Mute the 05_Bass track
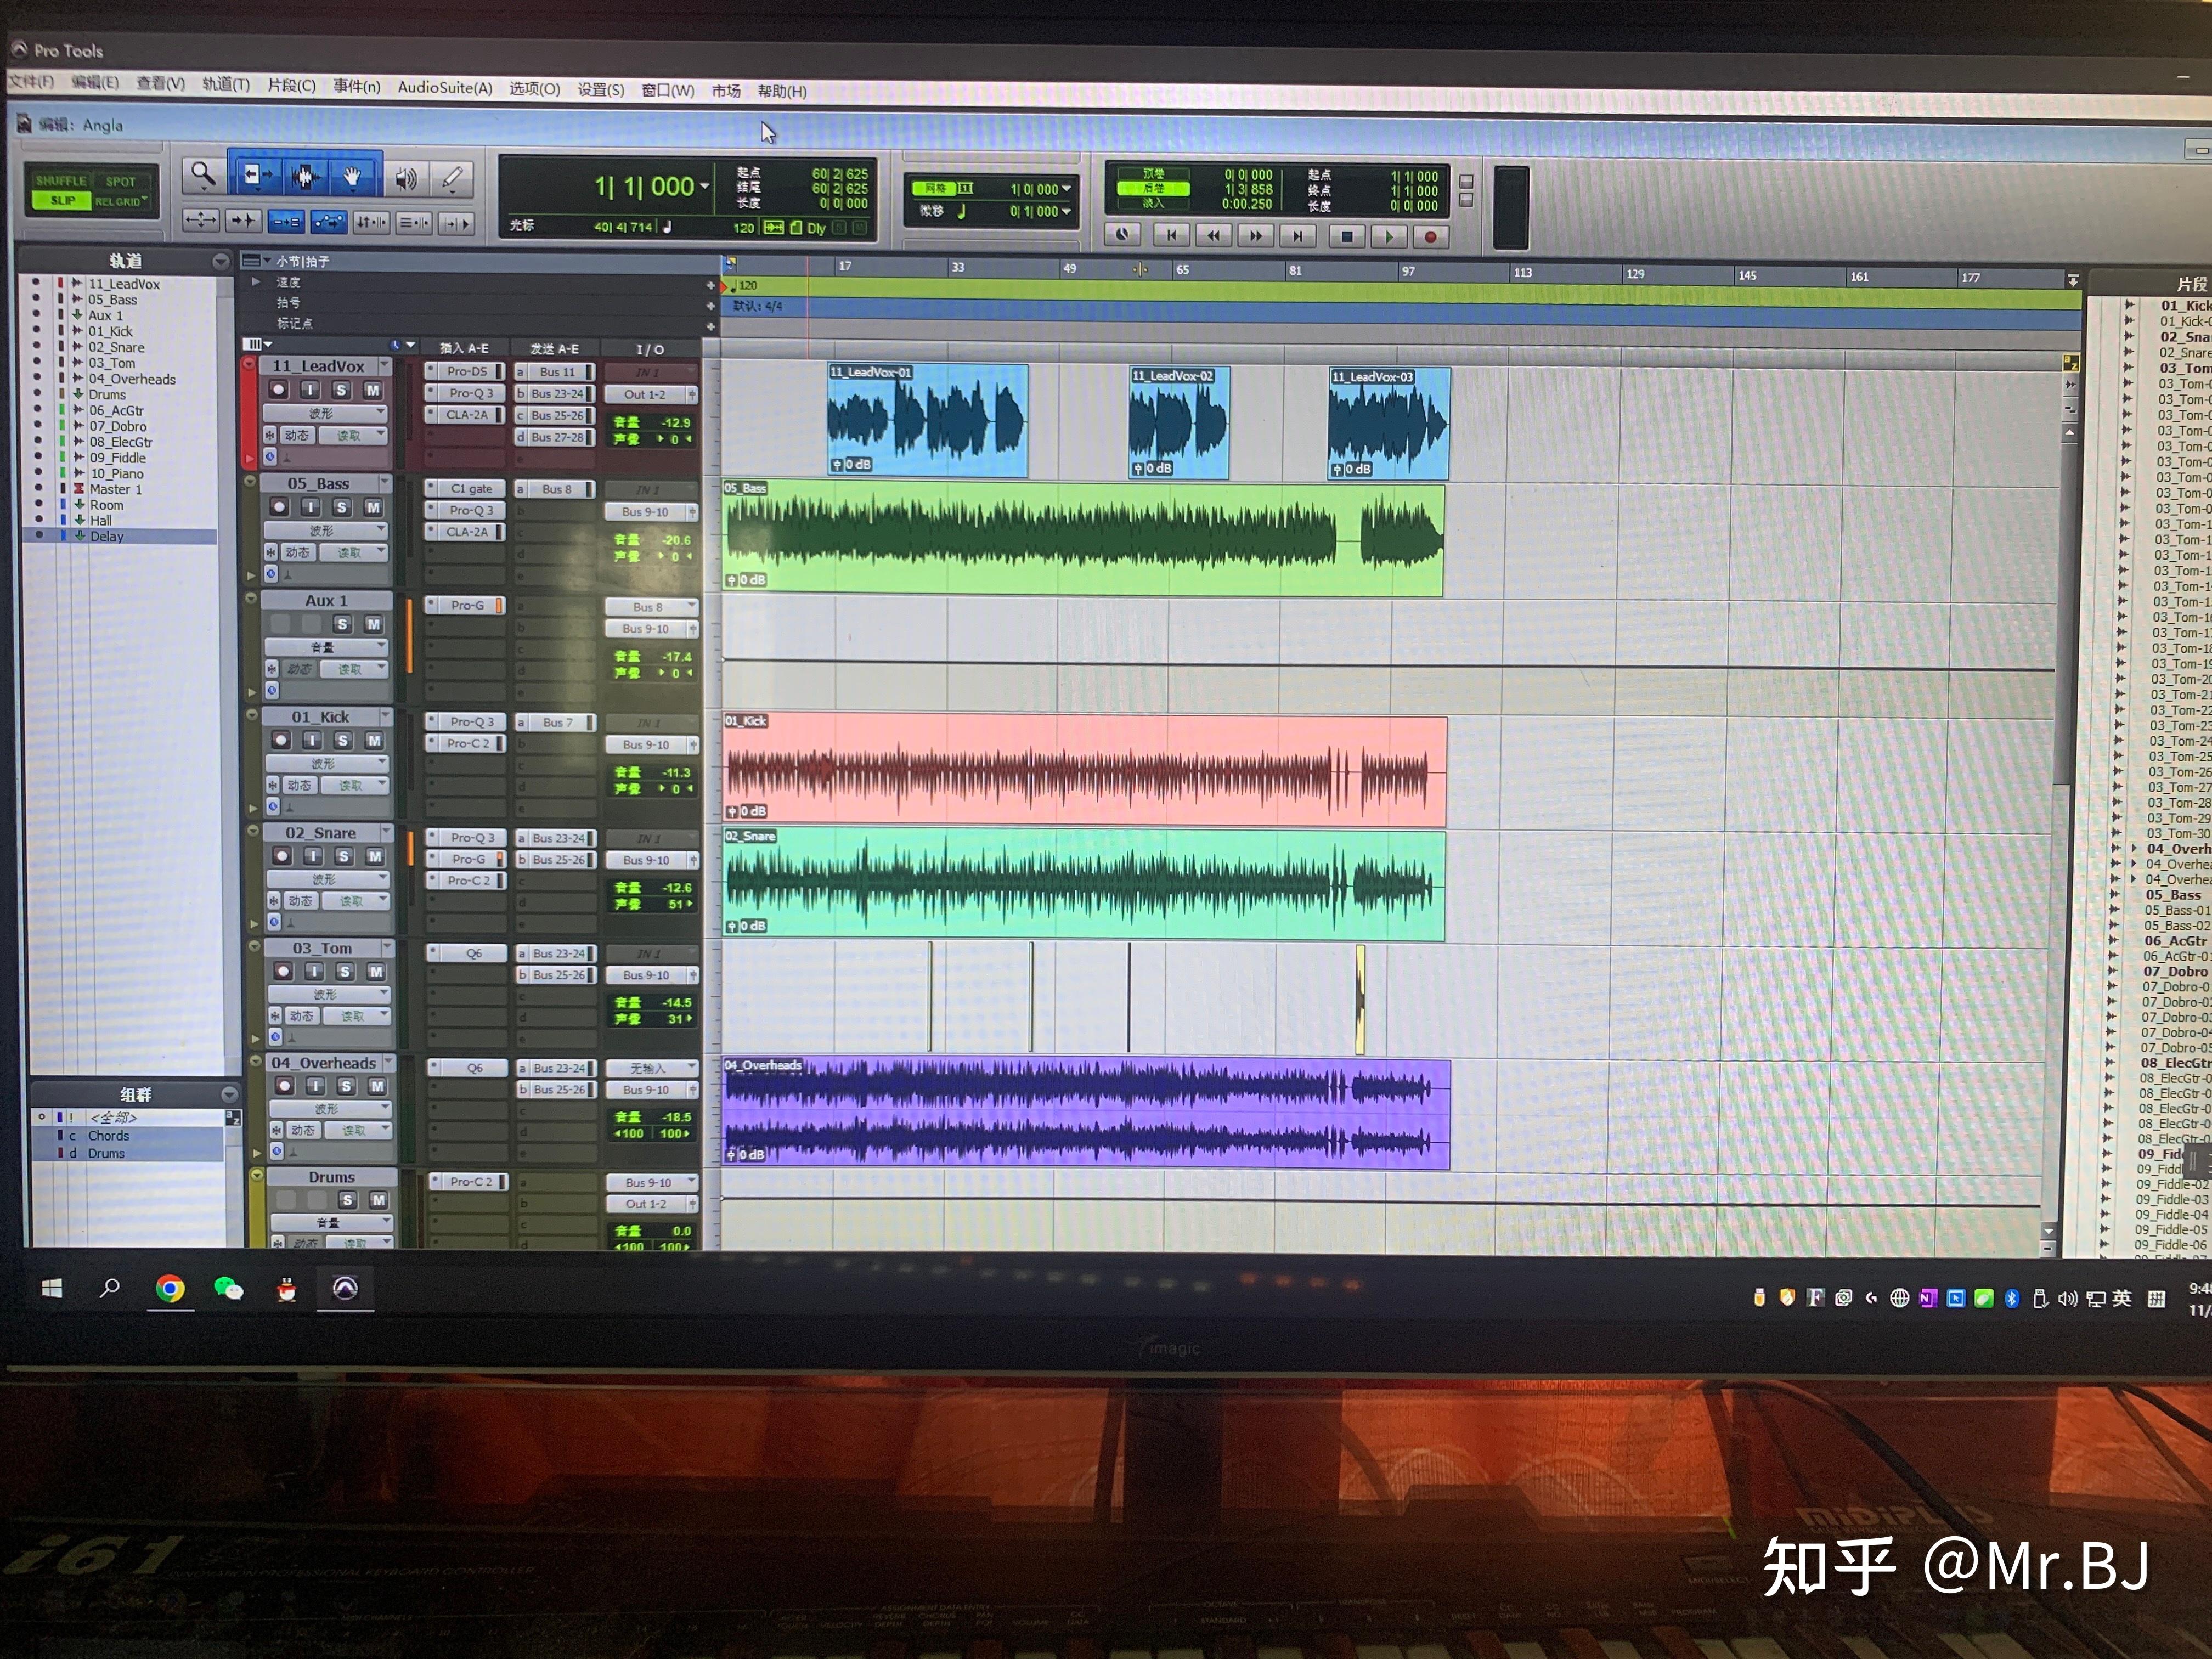Viewport: 2212px width, 1659px height. [x=372, y=507]
